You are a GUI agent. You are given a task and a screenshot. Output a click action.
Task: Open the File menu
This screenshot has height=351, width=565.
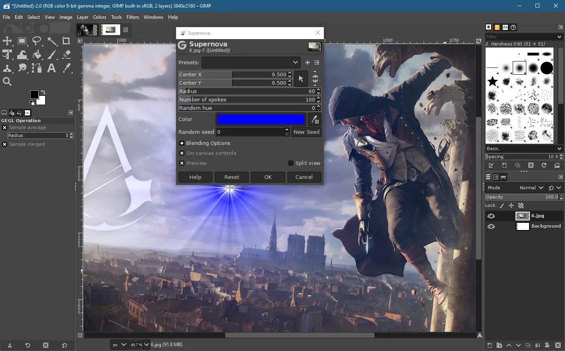[x=6, y=17]
